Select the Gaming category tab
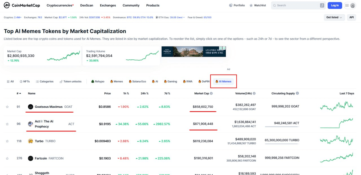Viewport: 361px width, 175px height. (x=170, y=82)
